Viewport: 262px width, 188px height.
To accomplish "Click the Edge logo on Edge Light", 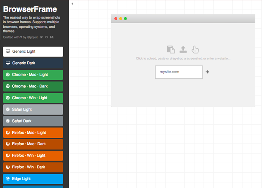I will [8, 179].
